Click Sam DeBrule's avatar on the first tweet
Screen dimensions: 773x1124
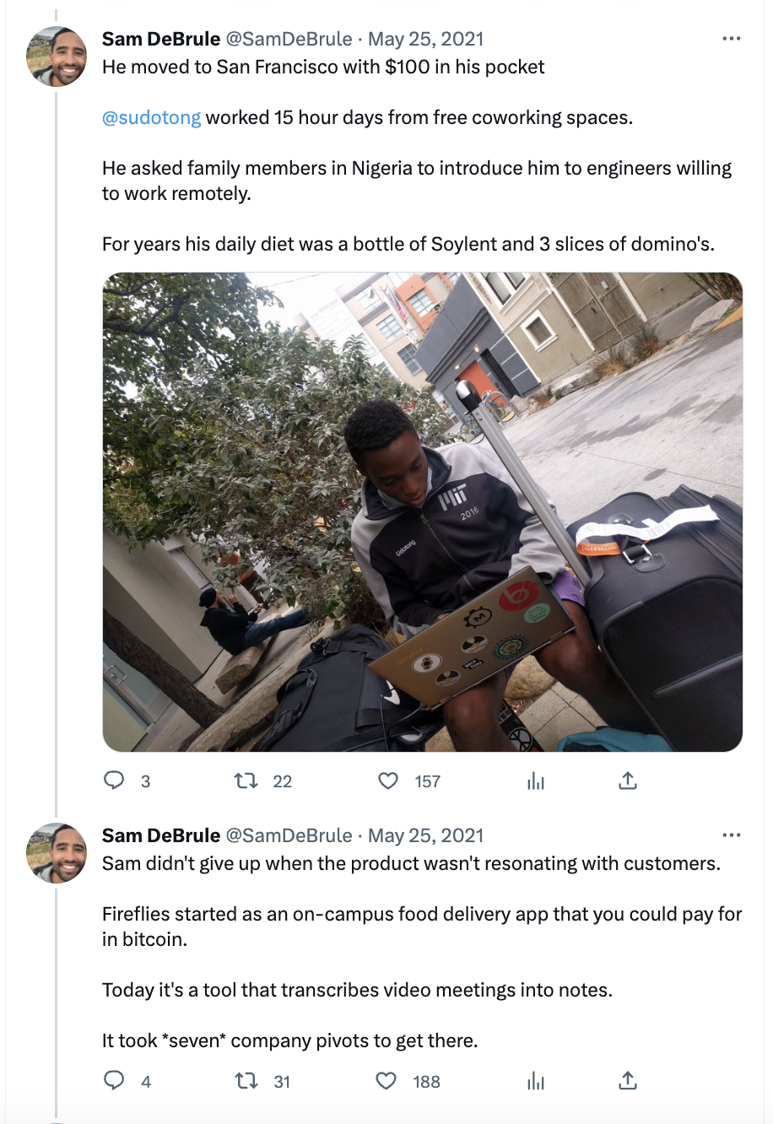pos(57,57)
